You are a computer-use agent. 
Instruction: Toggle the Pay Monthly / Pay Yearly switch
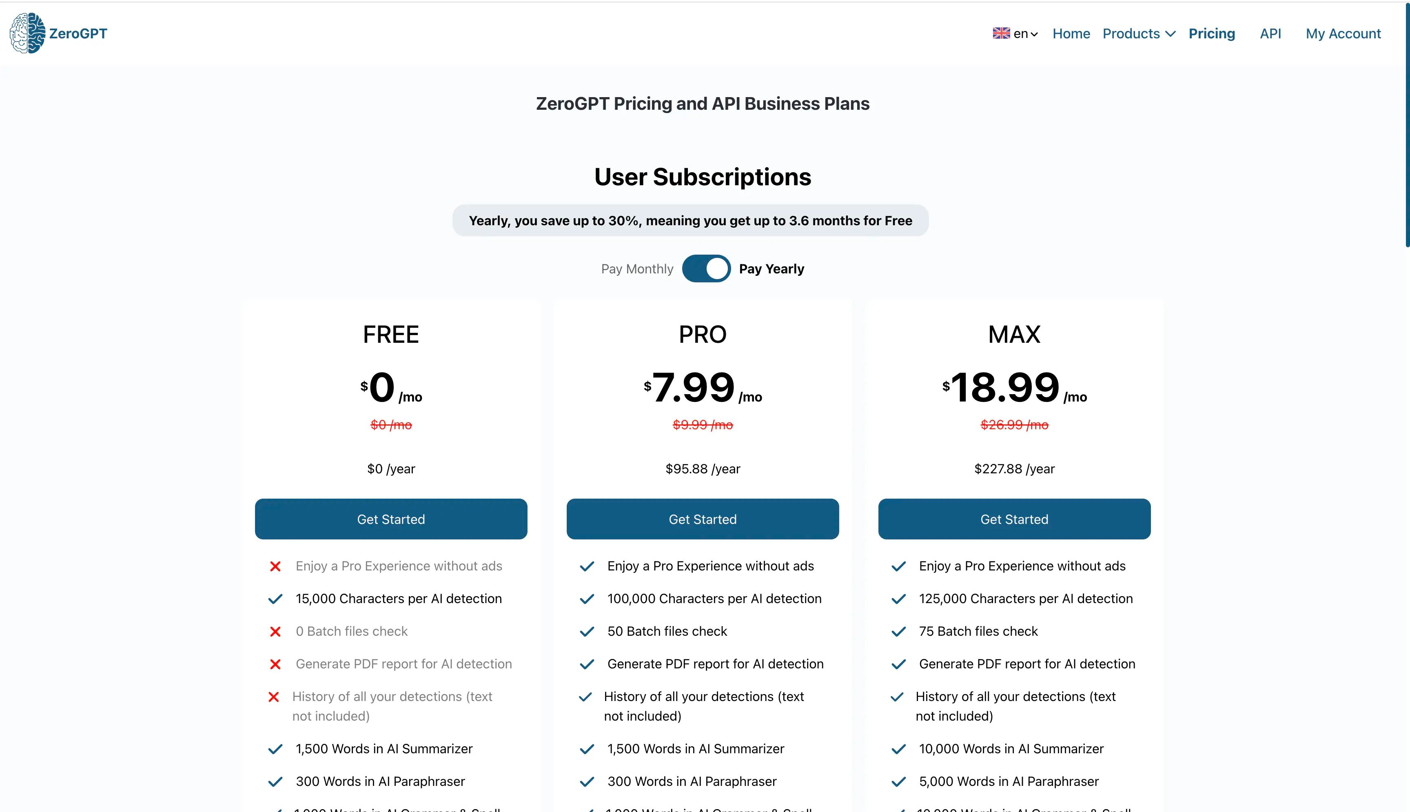pyautogui.click(x=706, y=269)
